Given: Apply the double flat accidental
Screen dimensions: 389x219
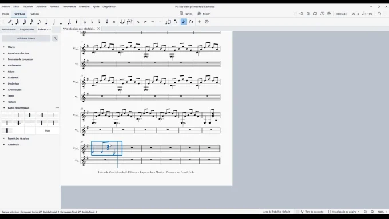Looking at the screenshot, I should pos(85,22).
